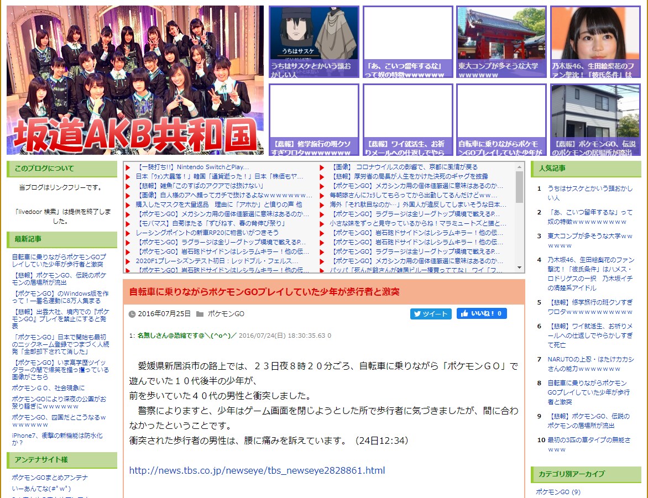Screen dimensions: 648x498
Task: Open popular article 8 自転車に乗りながらポケモンGO
Action: point(588,392)
